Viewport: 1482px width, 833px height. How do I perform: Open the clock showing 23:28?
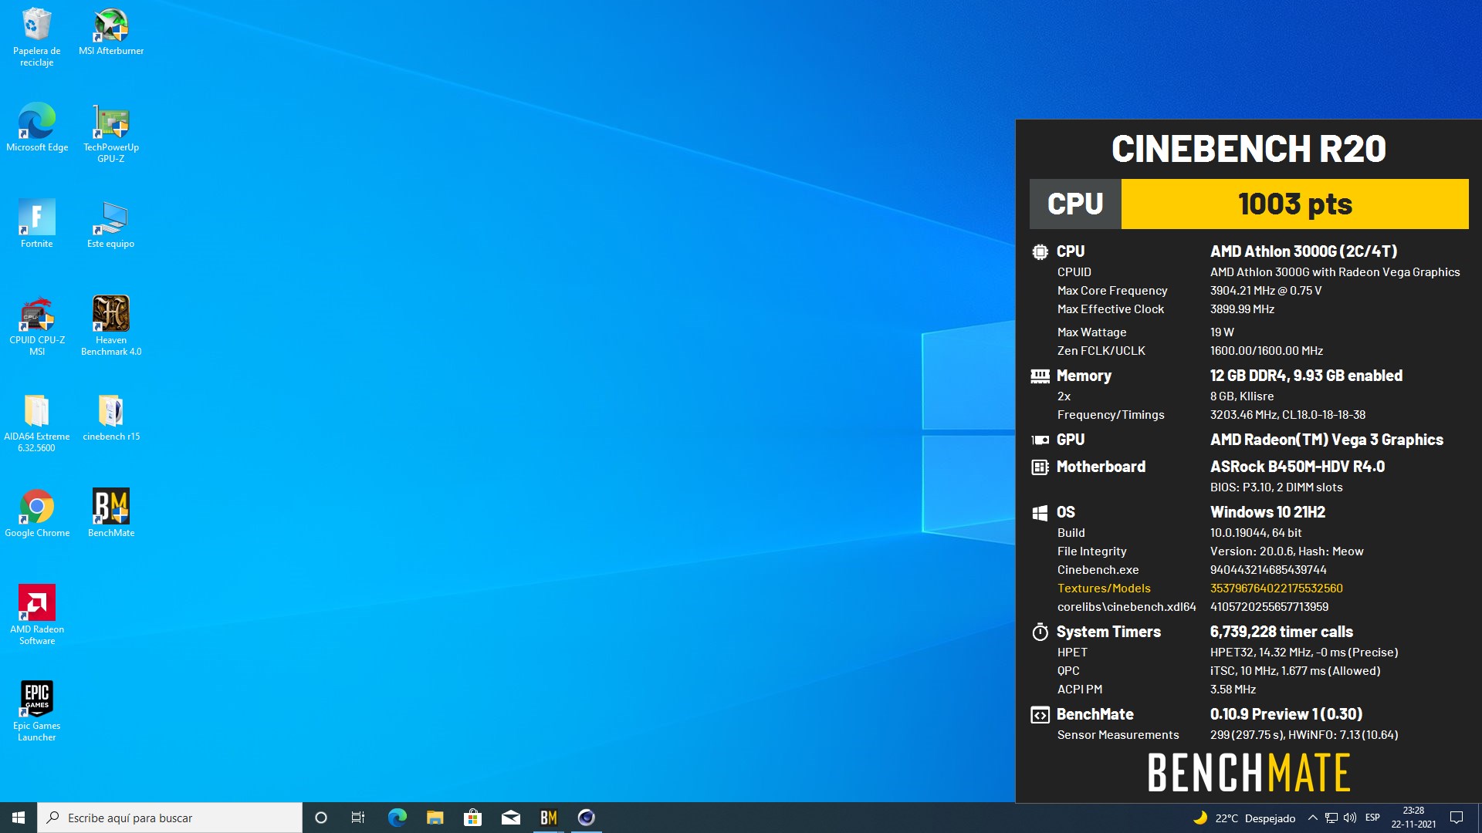1413,818
